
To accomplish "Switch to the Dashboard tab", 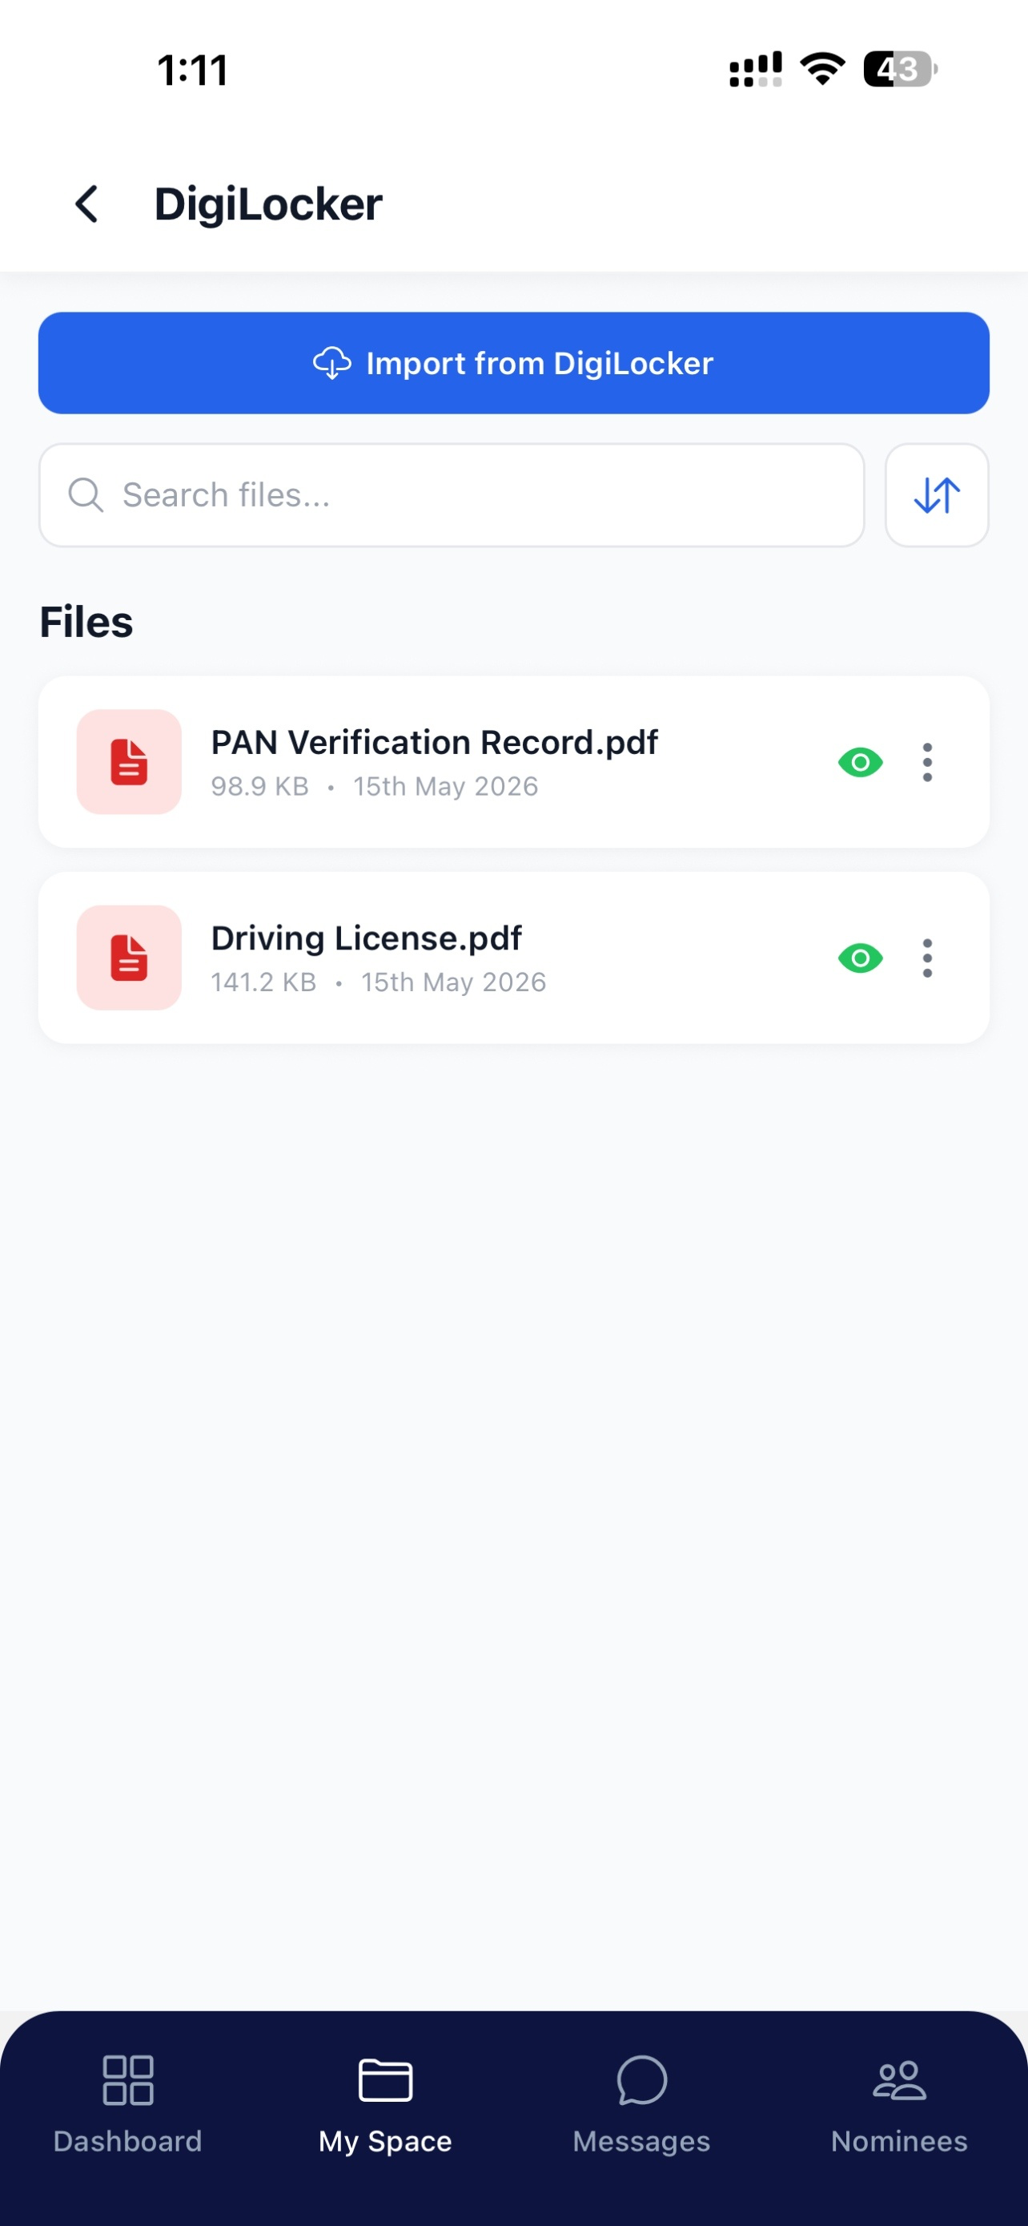I will (x=128, y=2103).
